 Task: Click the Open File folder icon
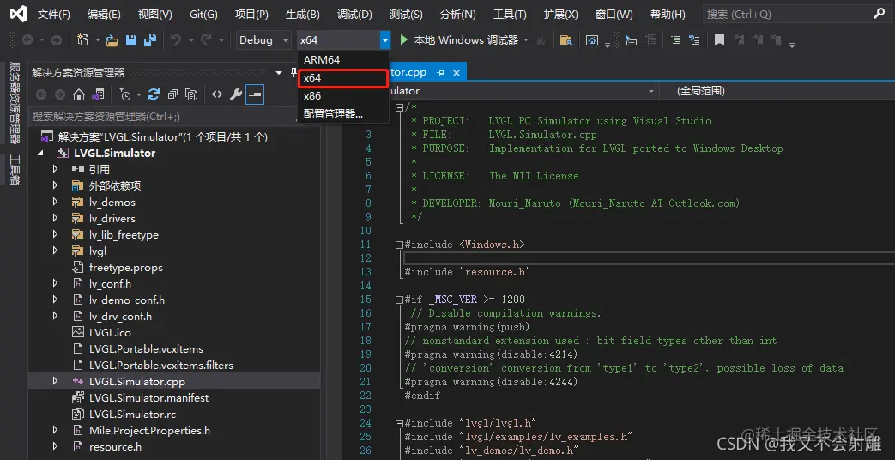point(112,40)
